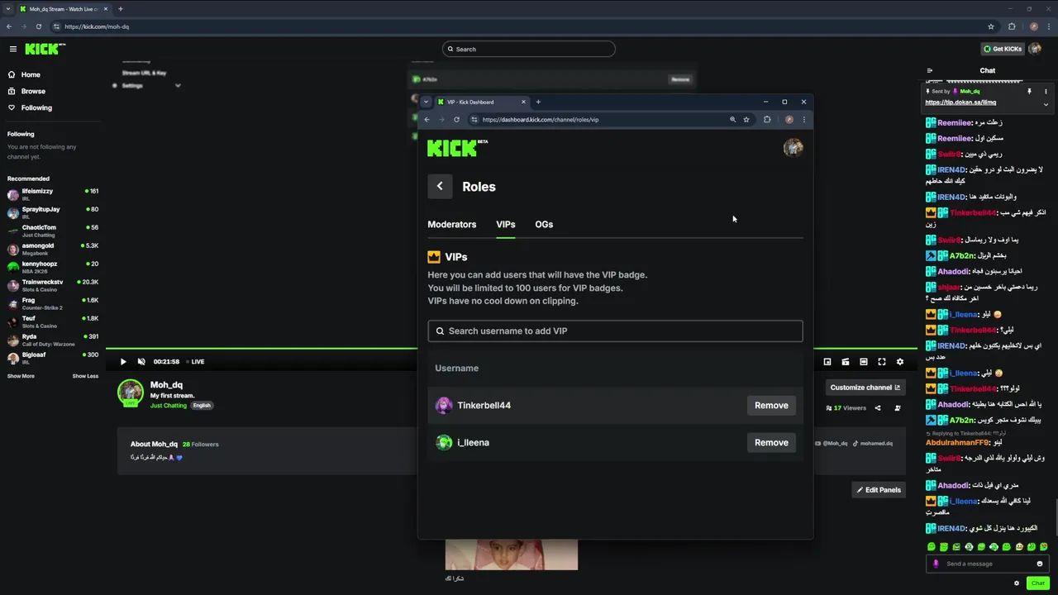Click the Just Chatting category link
Viewport: 1058px width, 595px height.
point(169,406)
